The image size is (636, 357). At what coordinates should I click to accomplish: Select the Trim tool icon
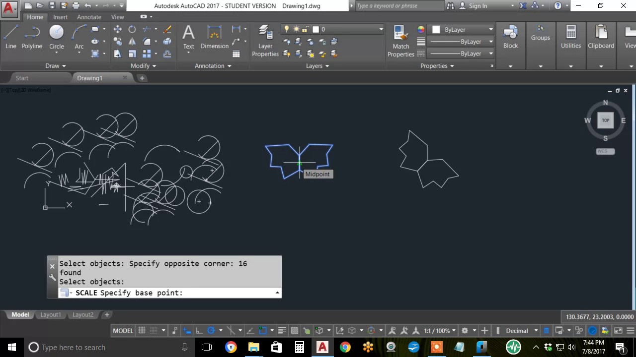point(147,29)
